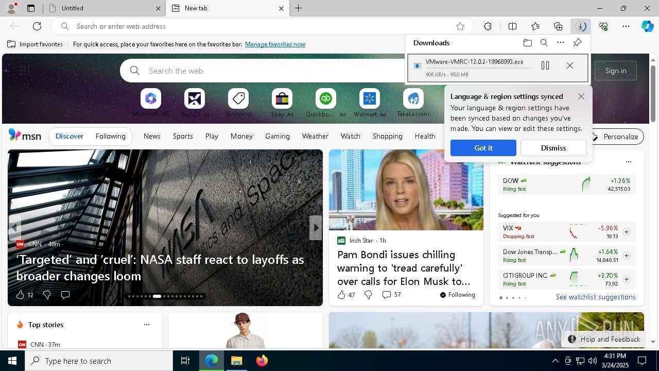Screen dimensions: 659x371
Task: Open the Favorites list icon
Action: pos(535,26)
